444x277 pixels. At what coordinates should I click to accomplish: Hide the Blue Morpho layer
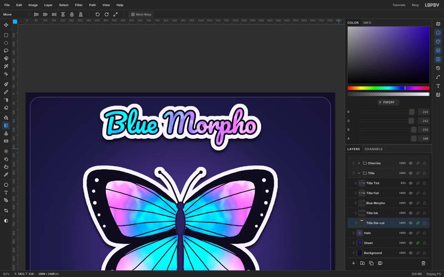(x=411, y=203)
